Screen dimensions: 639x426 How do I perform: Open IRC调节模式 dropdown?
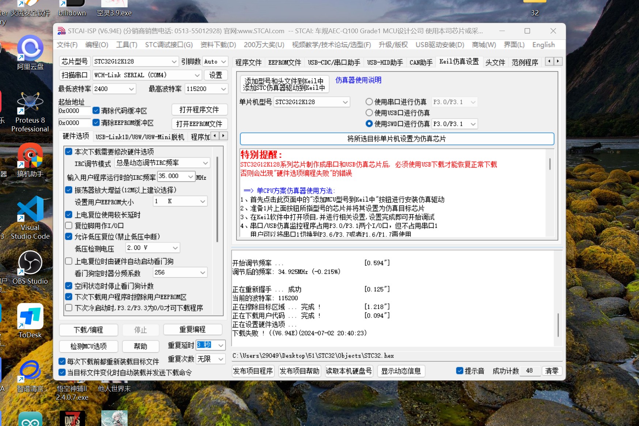[x=162, y=162]
